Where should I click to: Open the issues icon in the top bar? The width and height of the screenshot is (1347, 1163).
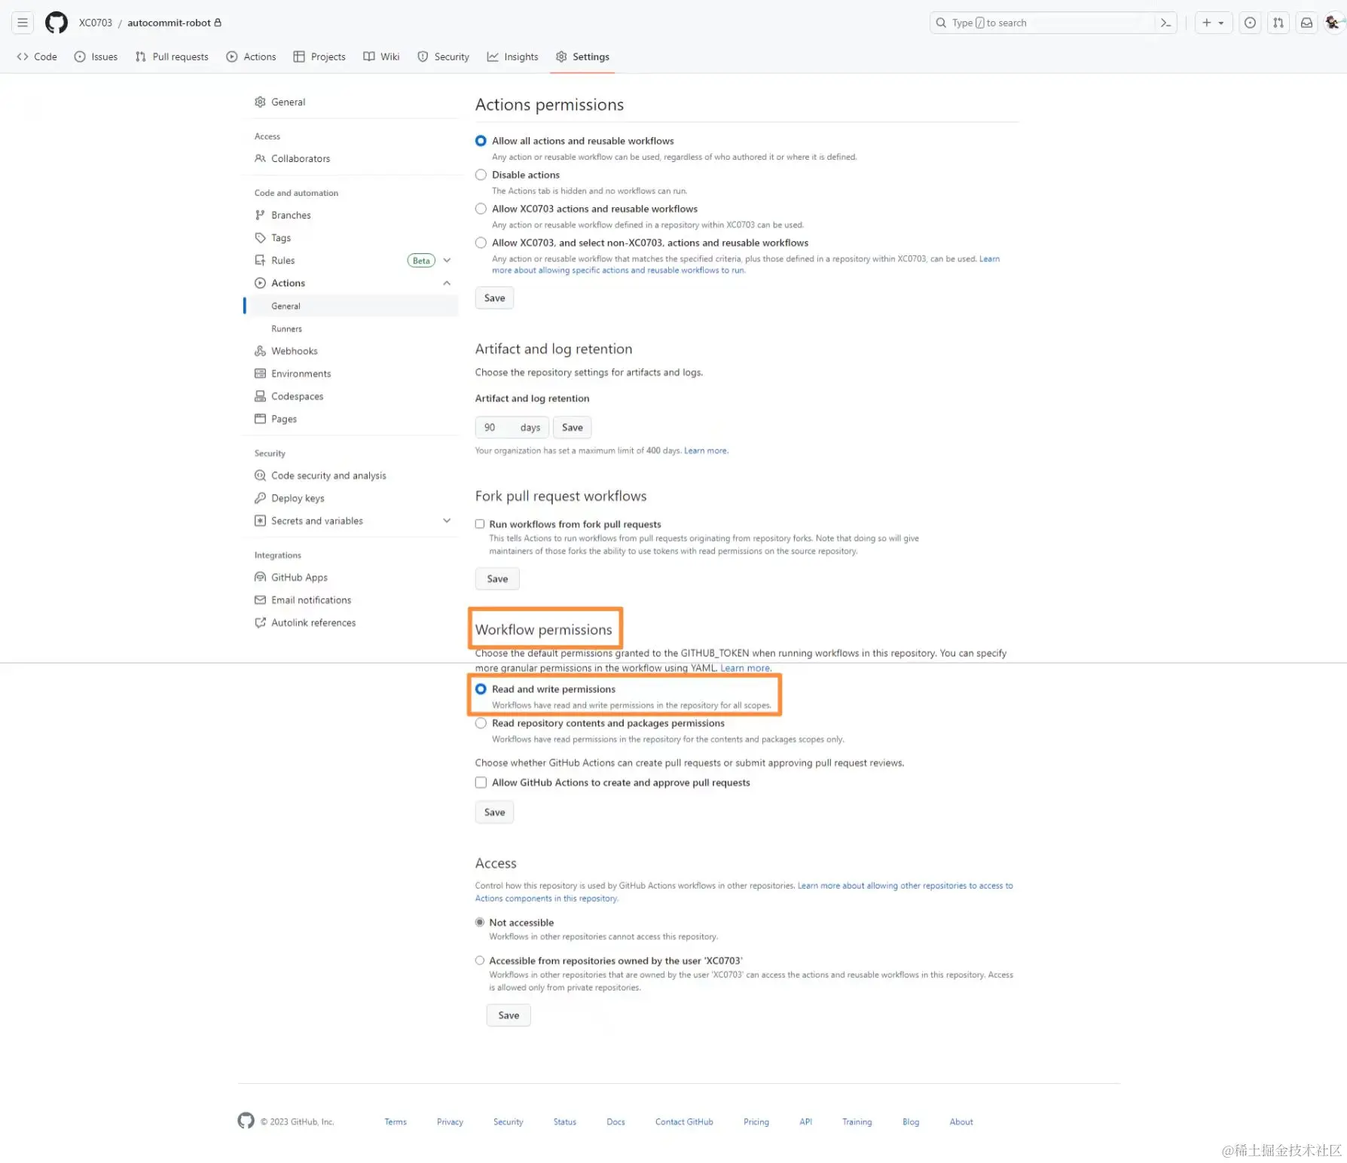(1250, 23)
